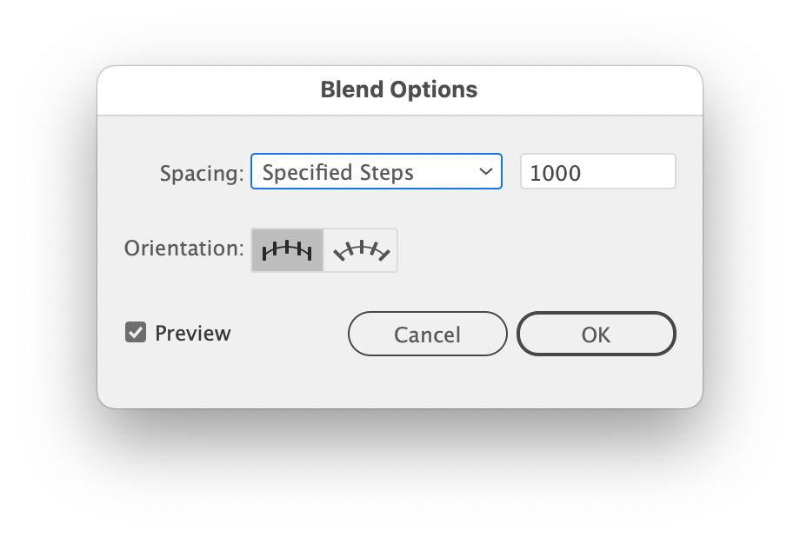Click the Spacing label text
The height and width of the screenshot is (537, 800).
tap(202, 173)
